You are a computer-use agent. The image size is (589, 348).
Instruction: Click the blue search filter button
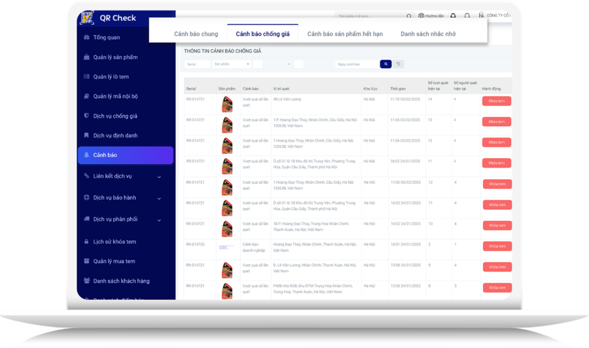[385, 64]
